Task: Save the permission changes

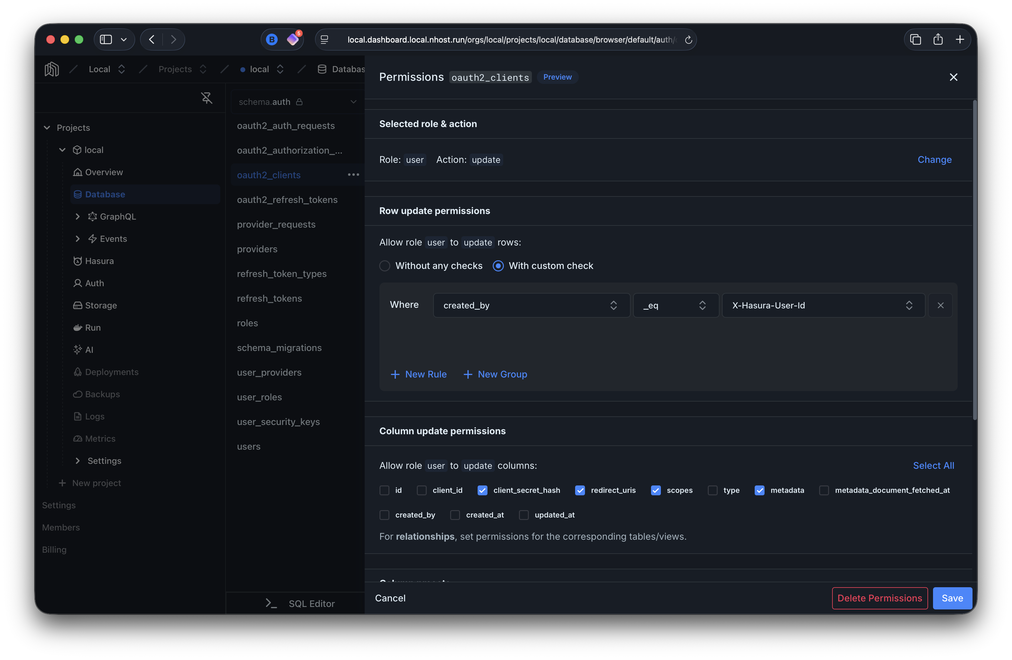Action: (x=952, y=598)
